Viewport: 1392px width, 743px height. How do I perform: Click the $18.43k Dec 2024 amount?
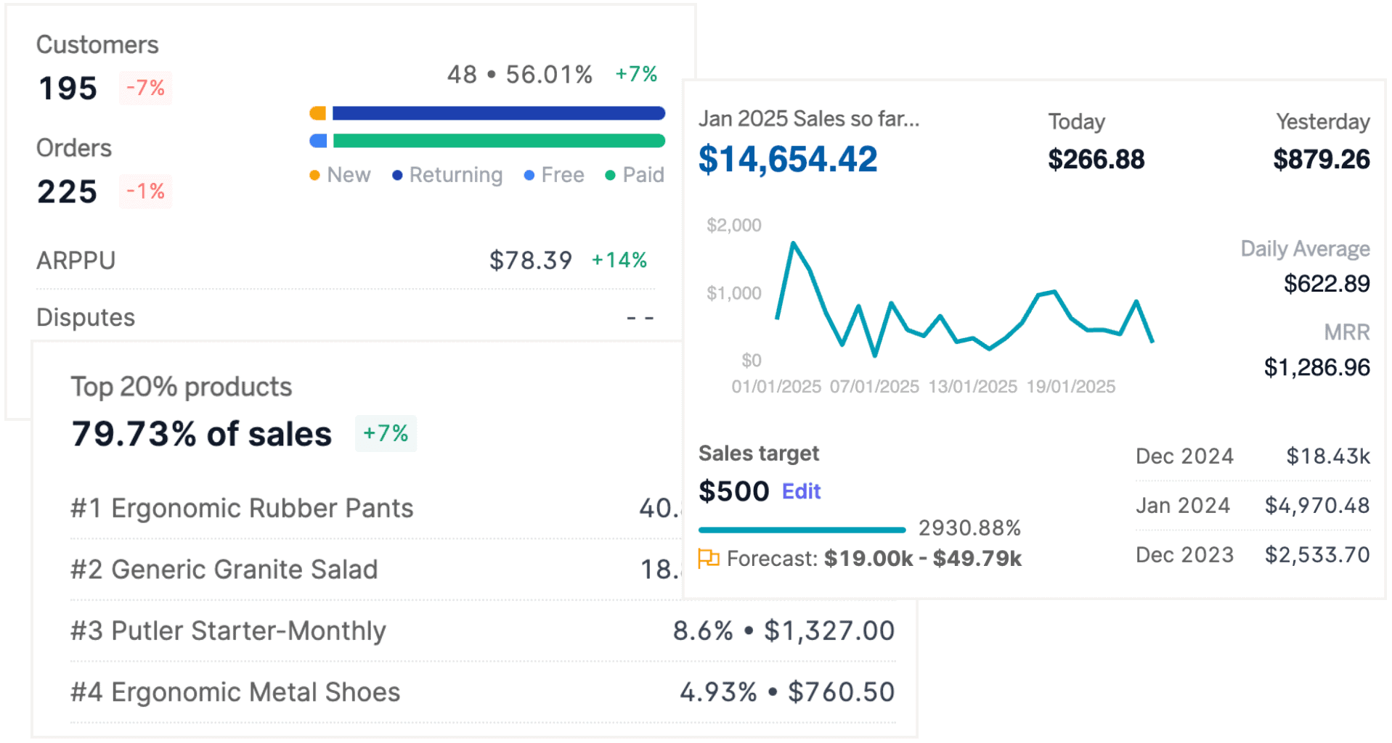[1327, 456]
